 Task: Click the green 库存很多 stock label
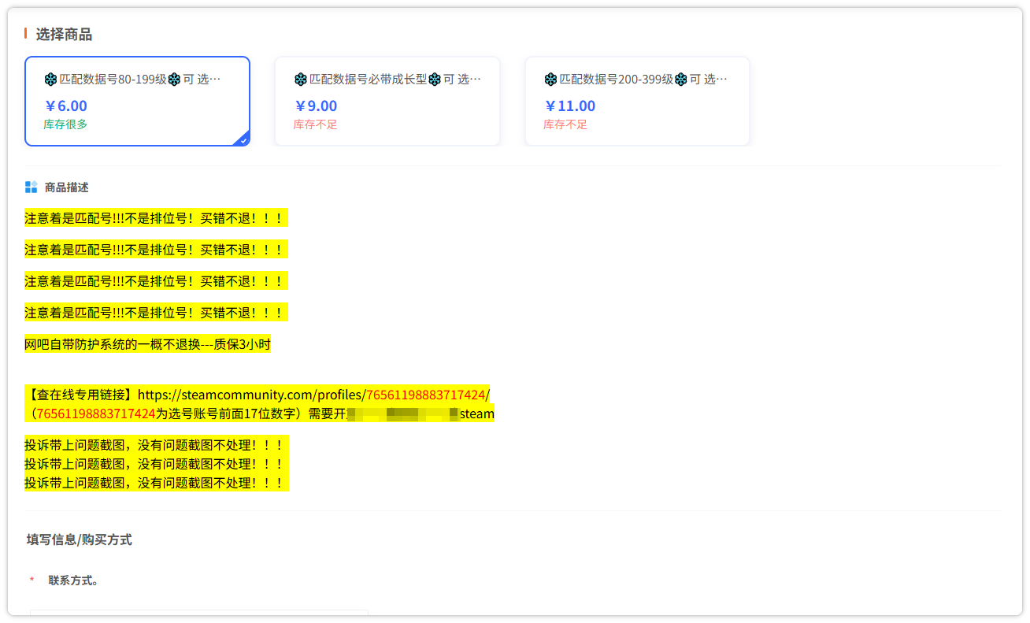[x=65, y=124]
